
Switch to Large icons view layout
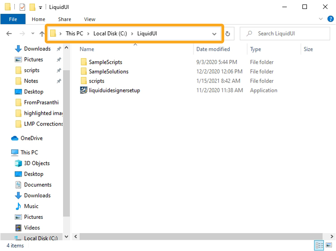coord(329,245)
